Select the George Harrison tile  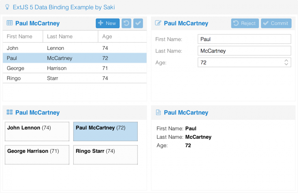(x=37, y=155)
